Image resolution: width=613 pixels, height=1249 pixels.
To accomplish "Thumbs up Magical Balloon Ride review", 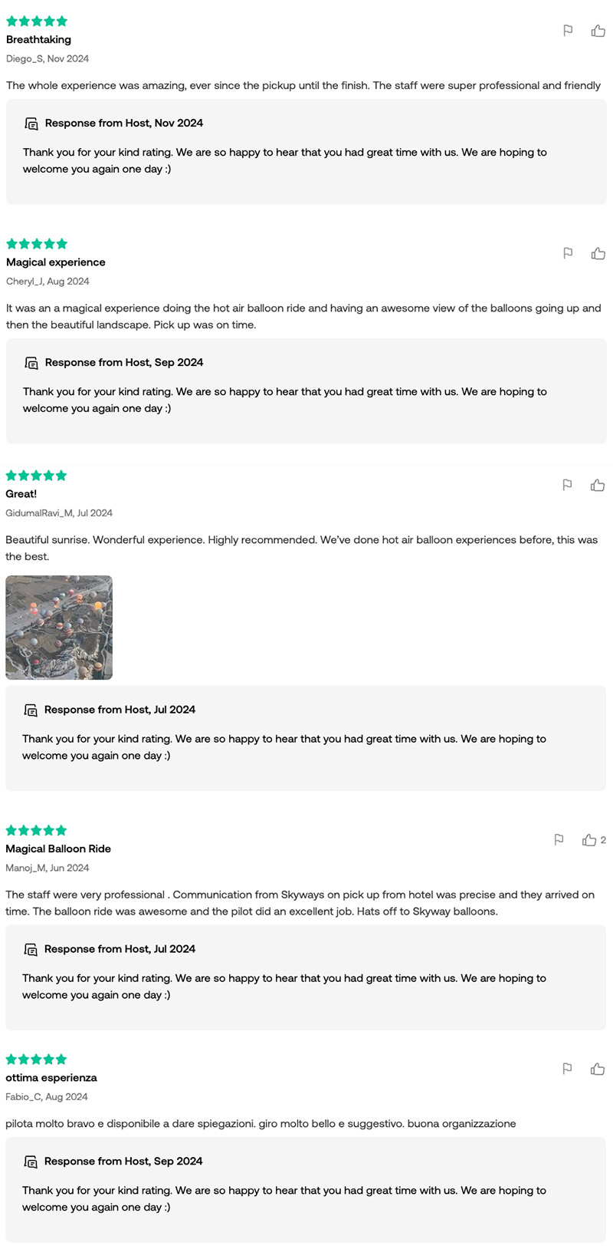I will pos(589,840).
